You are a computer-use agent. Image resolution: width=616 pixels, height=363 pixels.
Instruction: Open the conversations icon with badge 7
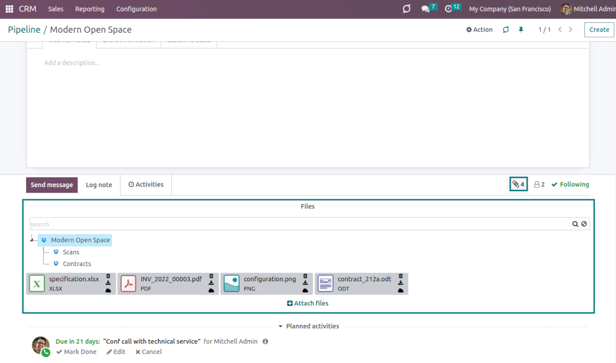coord(425,9)
